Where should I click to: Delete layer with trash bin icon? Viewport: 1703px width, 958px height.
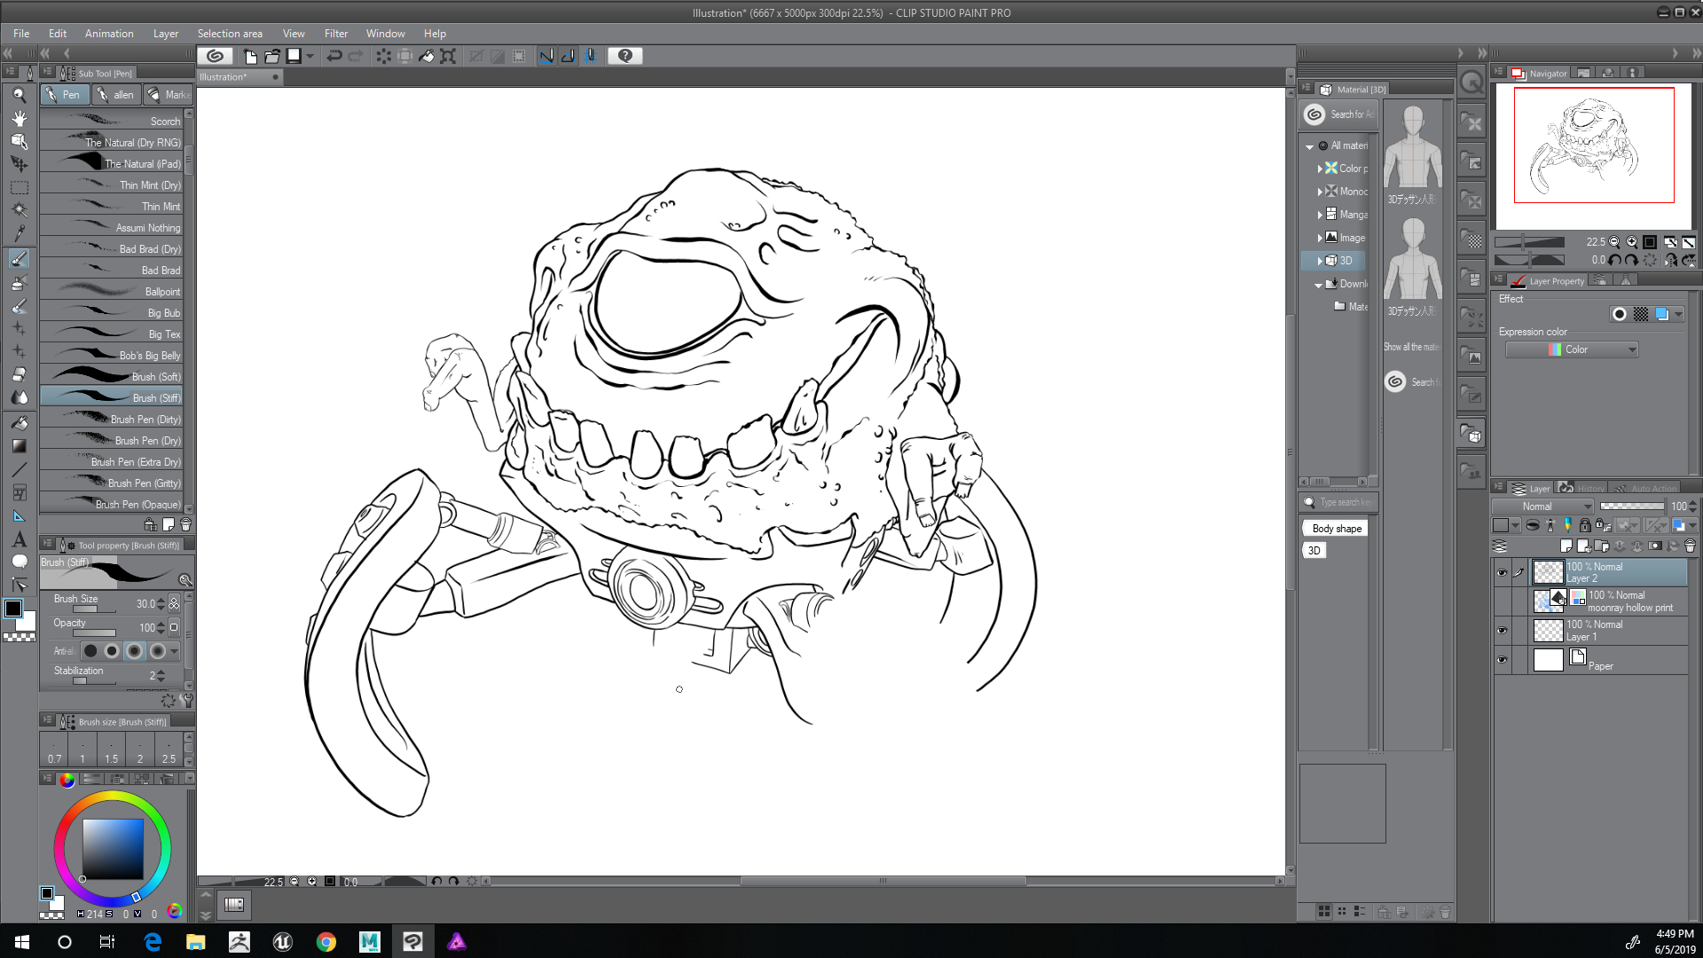tap(1690, 546)
